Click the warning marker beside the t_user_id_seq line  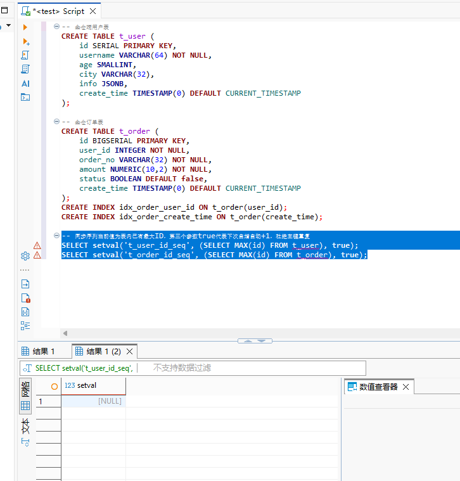pyautogui.click(x=37, y=245)
